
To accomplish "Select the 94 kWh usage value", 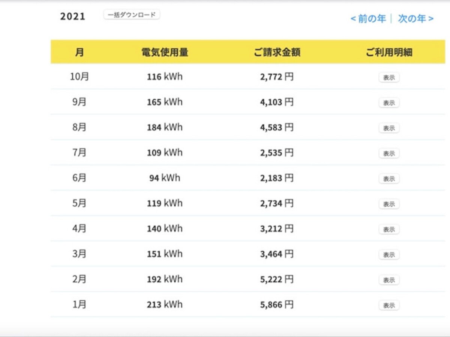I will 165,178.
